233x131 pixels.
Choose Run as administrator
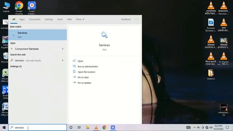click(x=88, y=67)
